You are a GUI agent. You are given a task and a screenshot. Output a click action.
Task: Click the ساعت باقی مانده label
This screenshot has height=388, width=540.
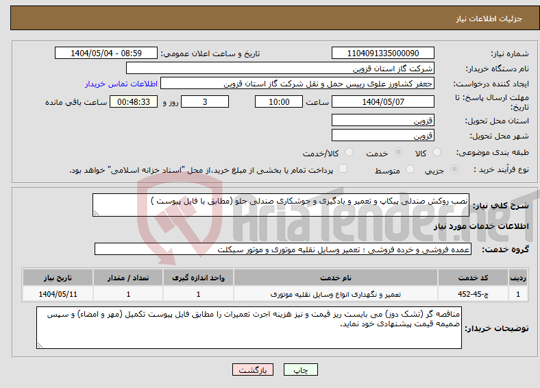coord(76,102)
